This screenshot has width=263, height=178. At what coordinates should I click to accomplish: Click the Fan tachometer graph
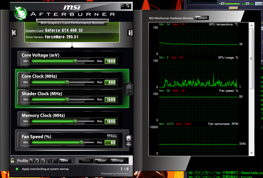tap(199, 140)
